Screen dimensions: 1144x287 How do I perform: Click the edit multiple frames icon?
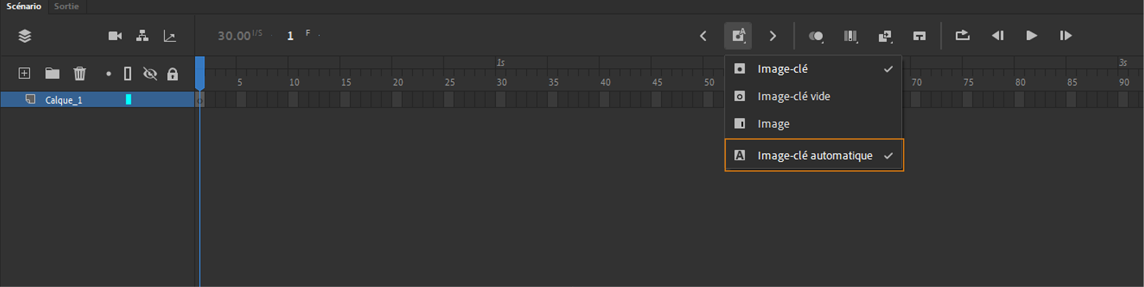(850, 36)
